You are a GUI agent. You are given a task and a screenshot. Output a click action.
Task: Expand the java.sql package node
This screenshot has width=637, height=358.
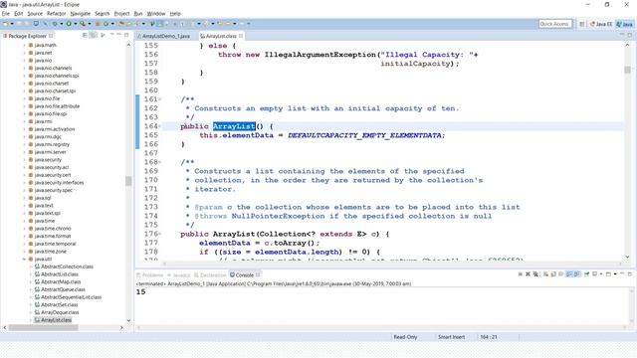pos(24,198)
